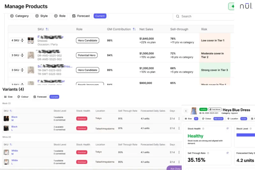The height and width of the screenshot is (170, 255).
Task: Click Hero Candidate badge in the TR-SWT-SS25-003 row
Action: [87, 70]
